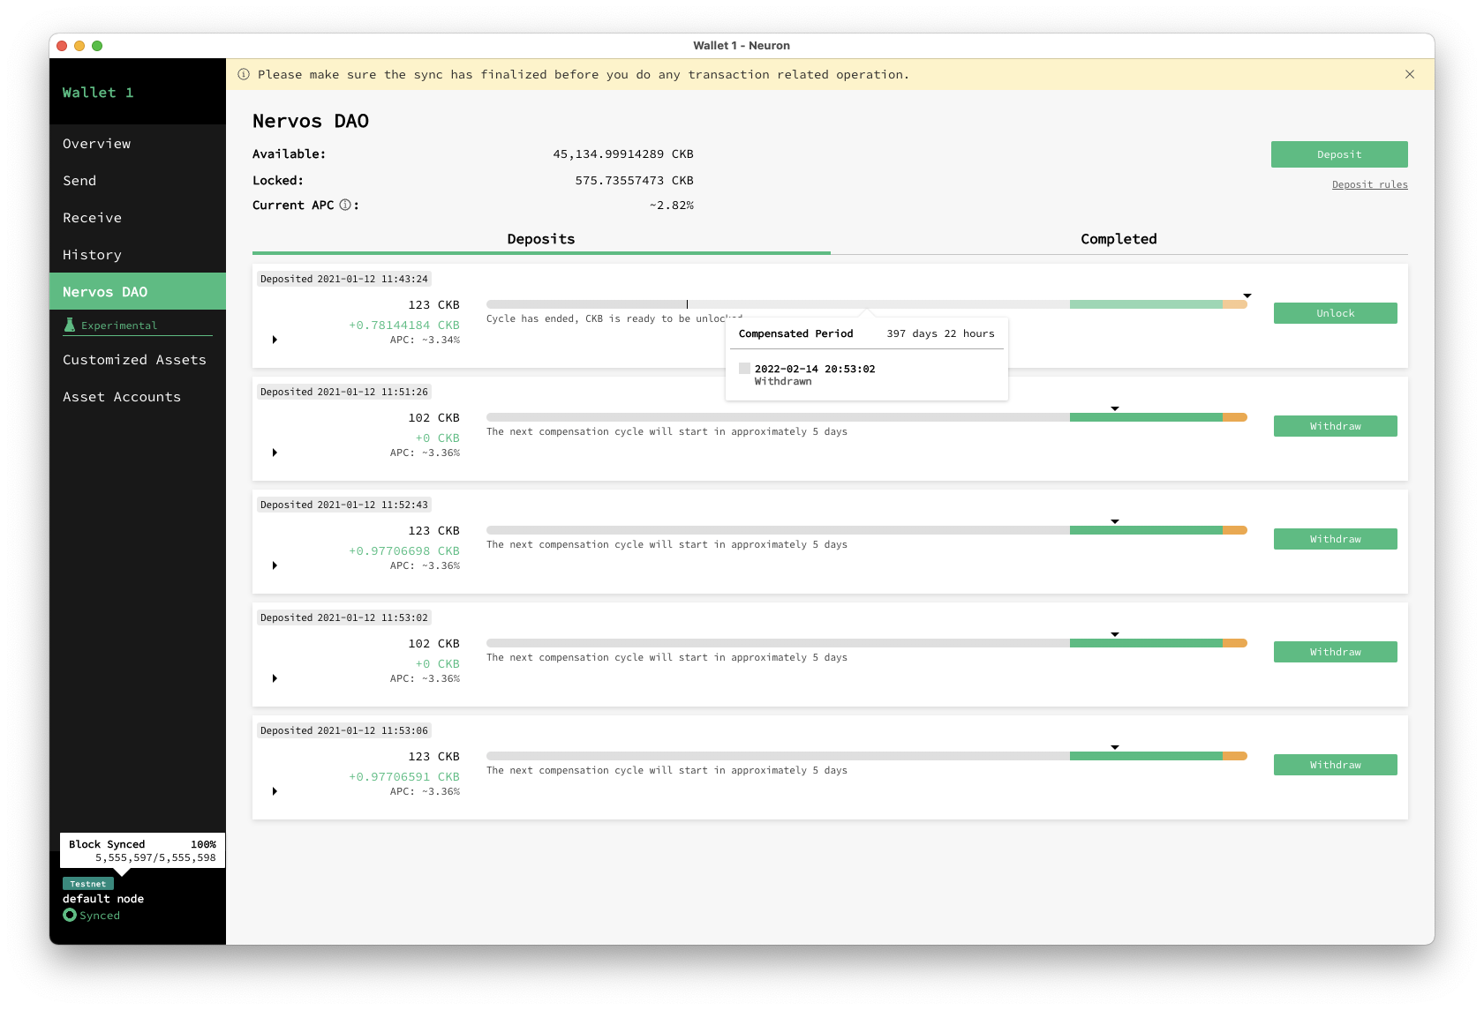This screenshot has height=1010, width=1484.
Task: Click the Deposit button
Action: click(1338, 153)
